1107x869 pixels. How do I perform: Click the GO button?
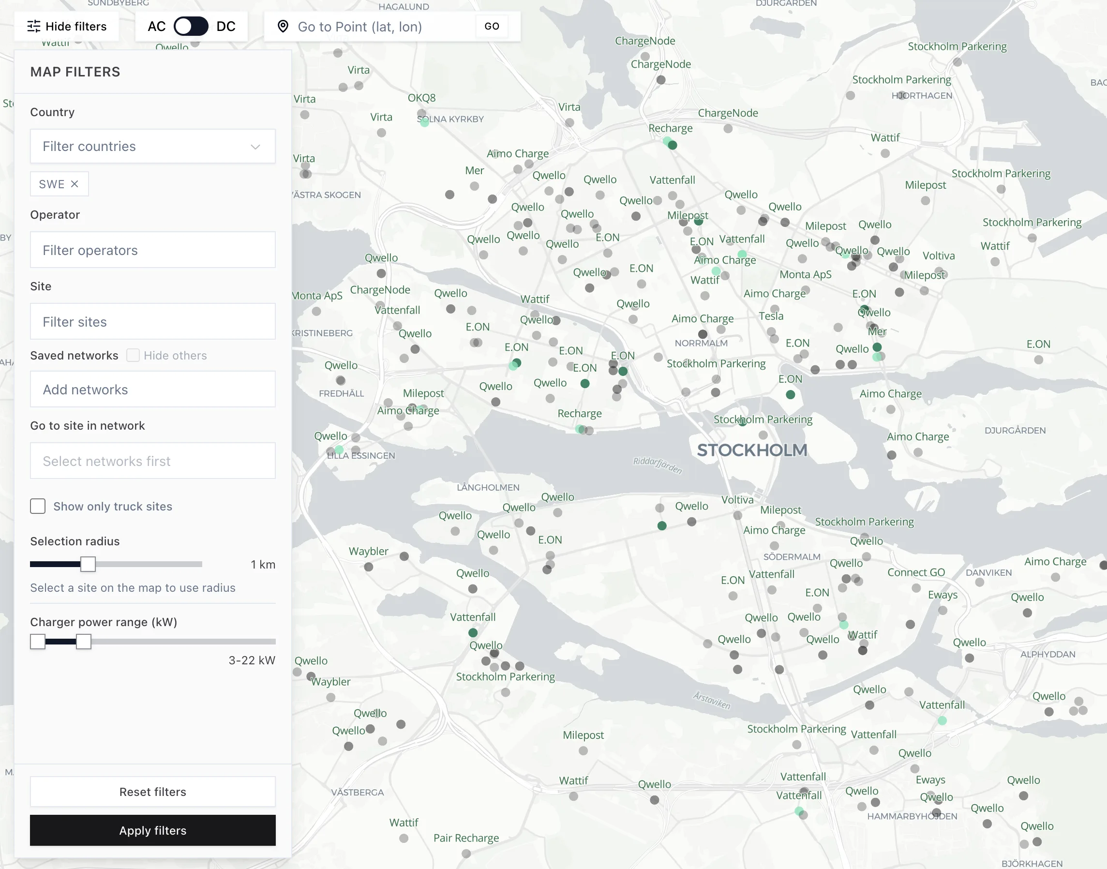(492, 27)
